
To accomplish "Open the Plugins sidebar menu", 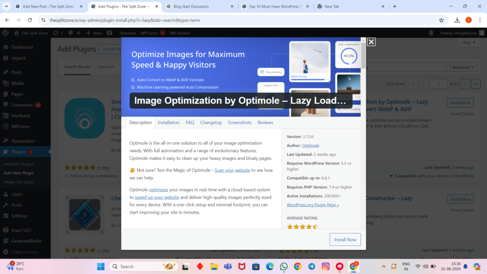I will 25,152.
